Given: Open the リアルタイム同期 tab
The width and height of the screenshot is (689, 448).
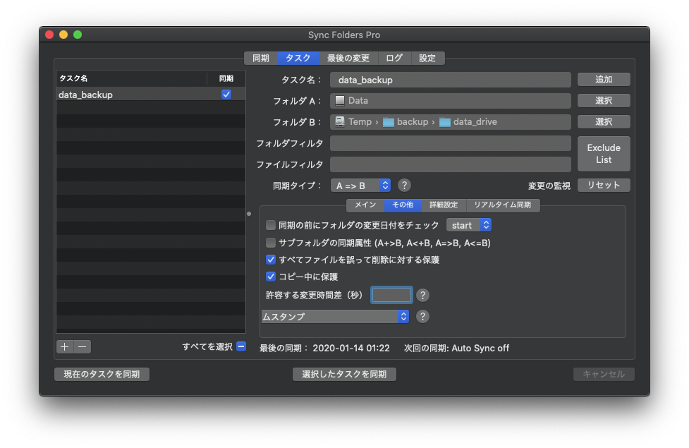Looking at the screenshot, I should tap(502, 205).
